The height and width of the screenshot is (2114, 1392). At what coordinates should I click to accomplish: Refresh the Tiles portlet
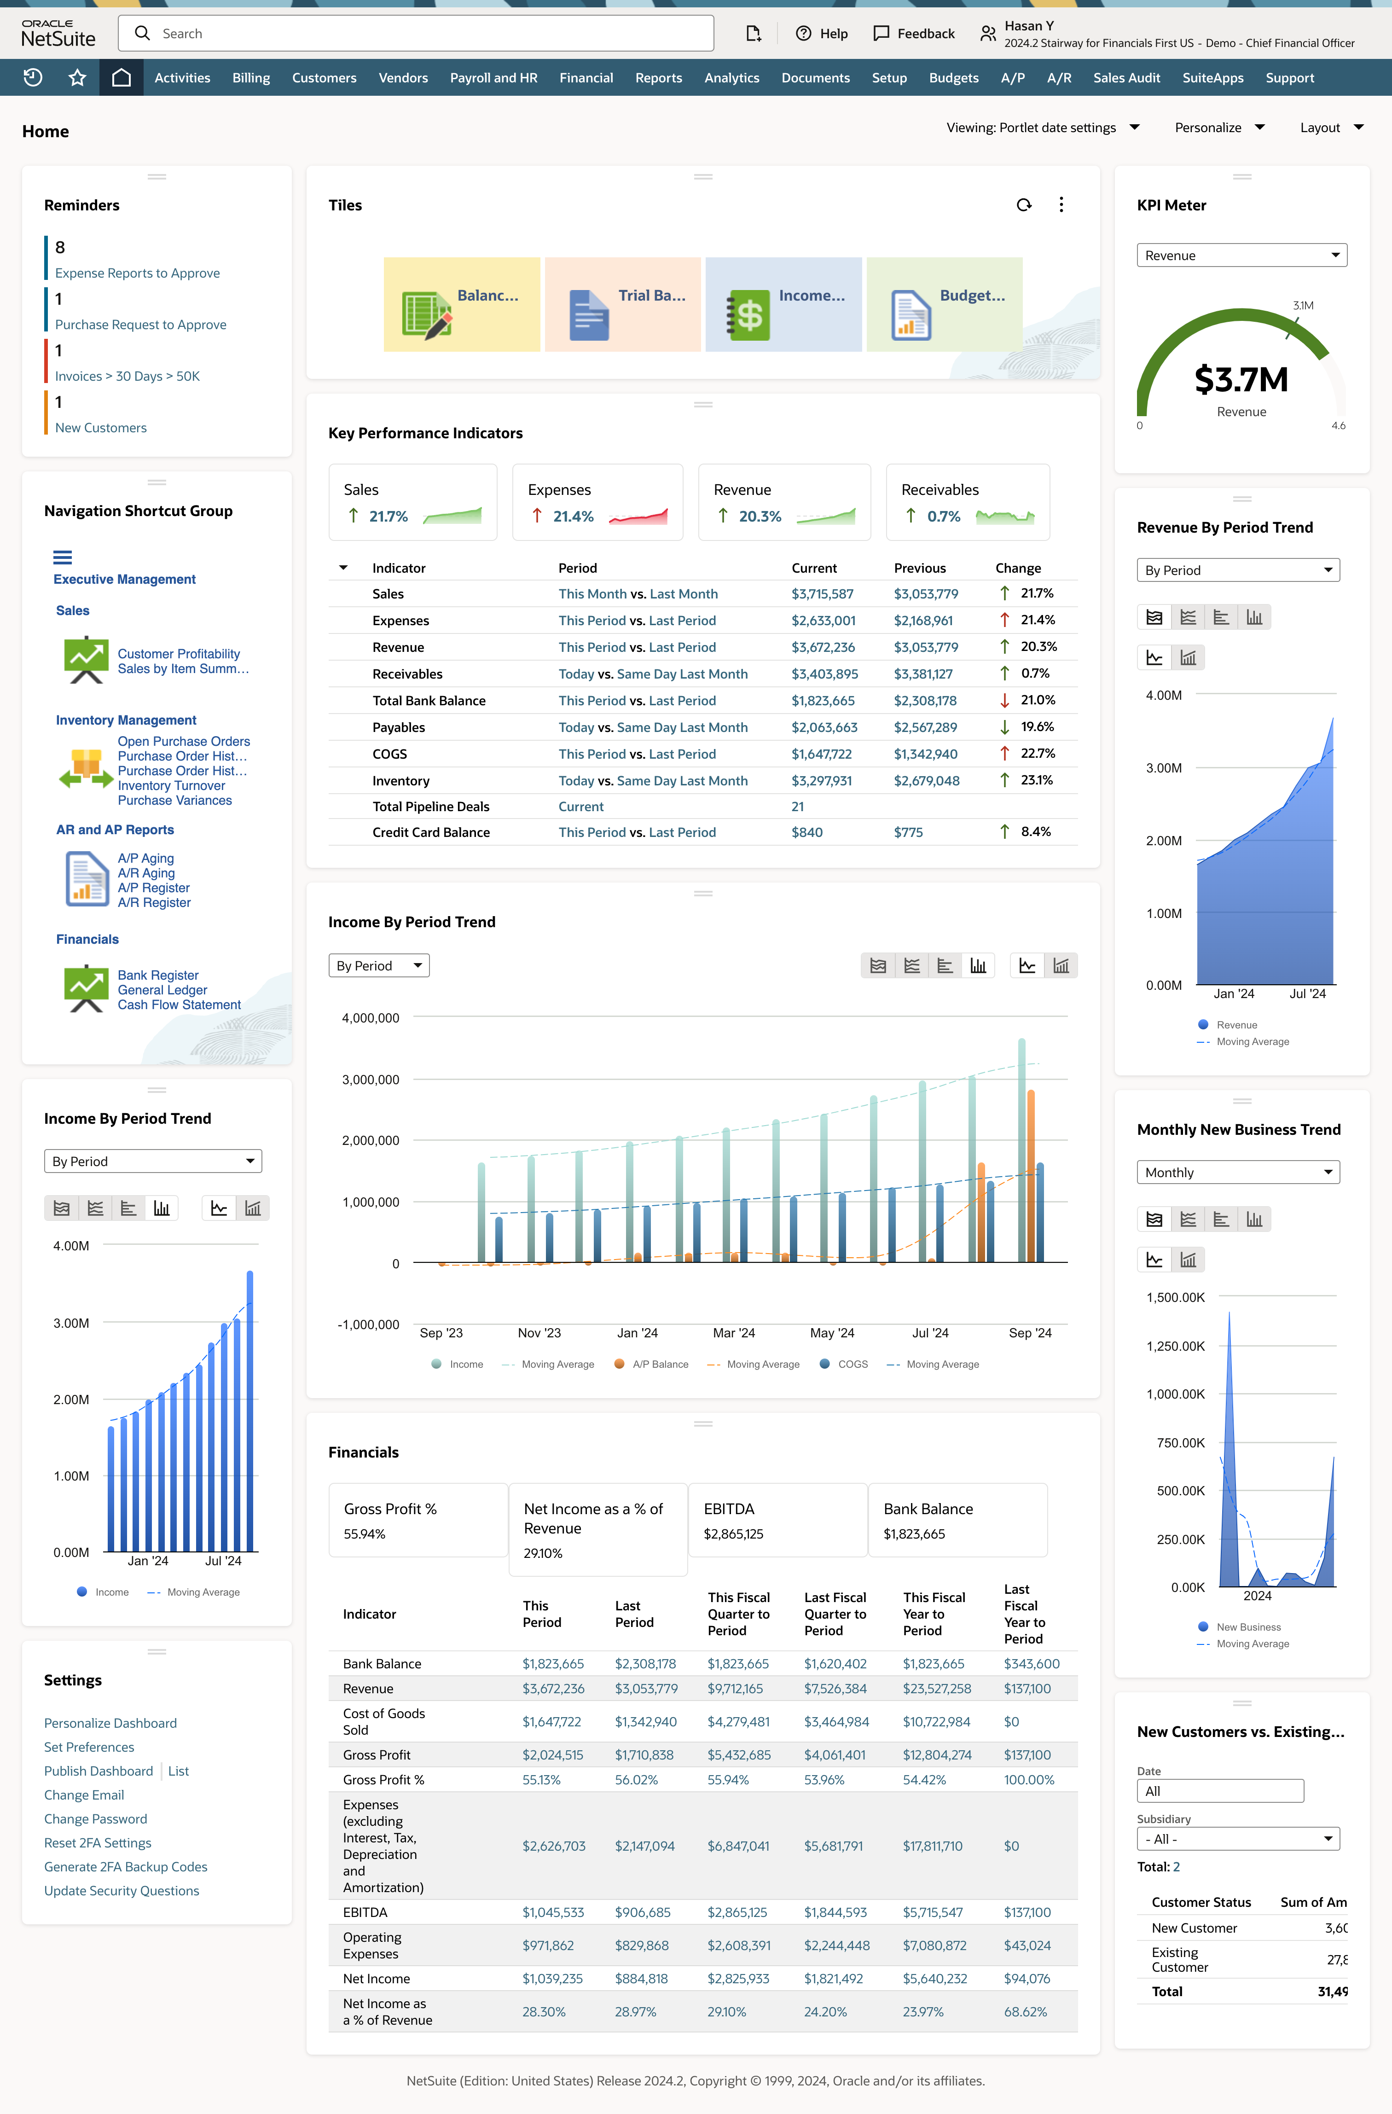click(1023, 204)
